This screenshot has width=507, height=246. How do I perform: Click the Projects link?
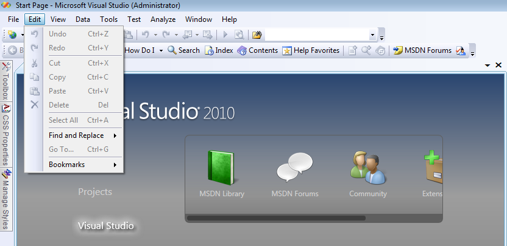(95, 192)
